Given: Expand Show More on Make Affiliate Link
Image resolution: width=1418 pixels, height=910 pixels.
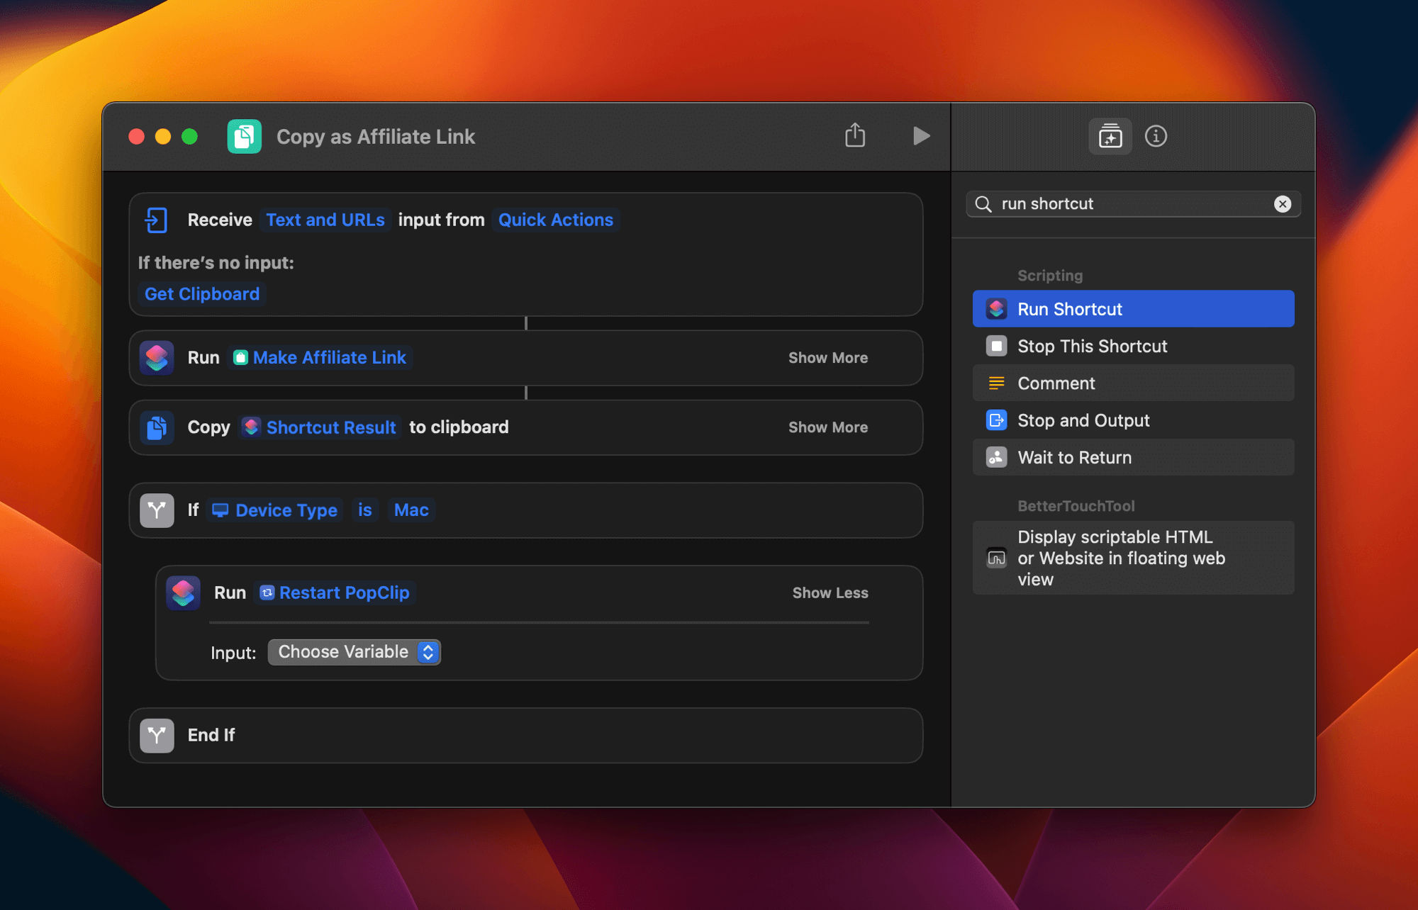Looking at the screenshot, I should [x=827, y=358].
